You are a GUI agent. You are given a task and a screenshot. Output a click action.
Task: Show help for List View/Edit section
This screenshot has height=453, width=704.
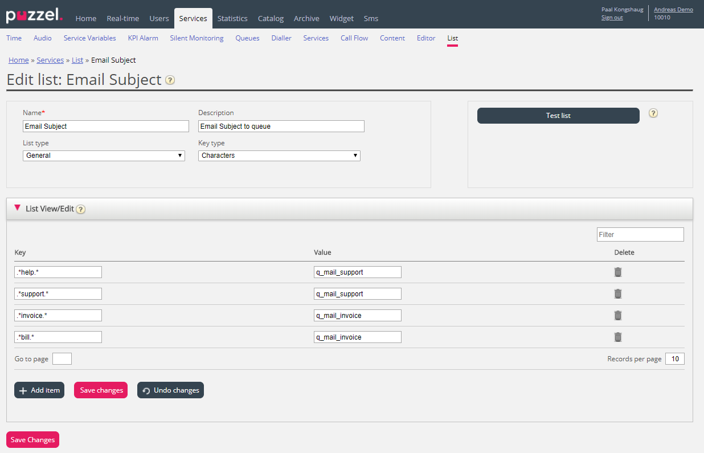(81, 209)
